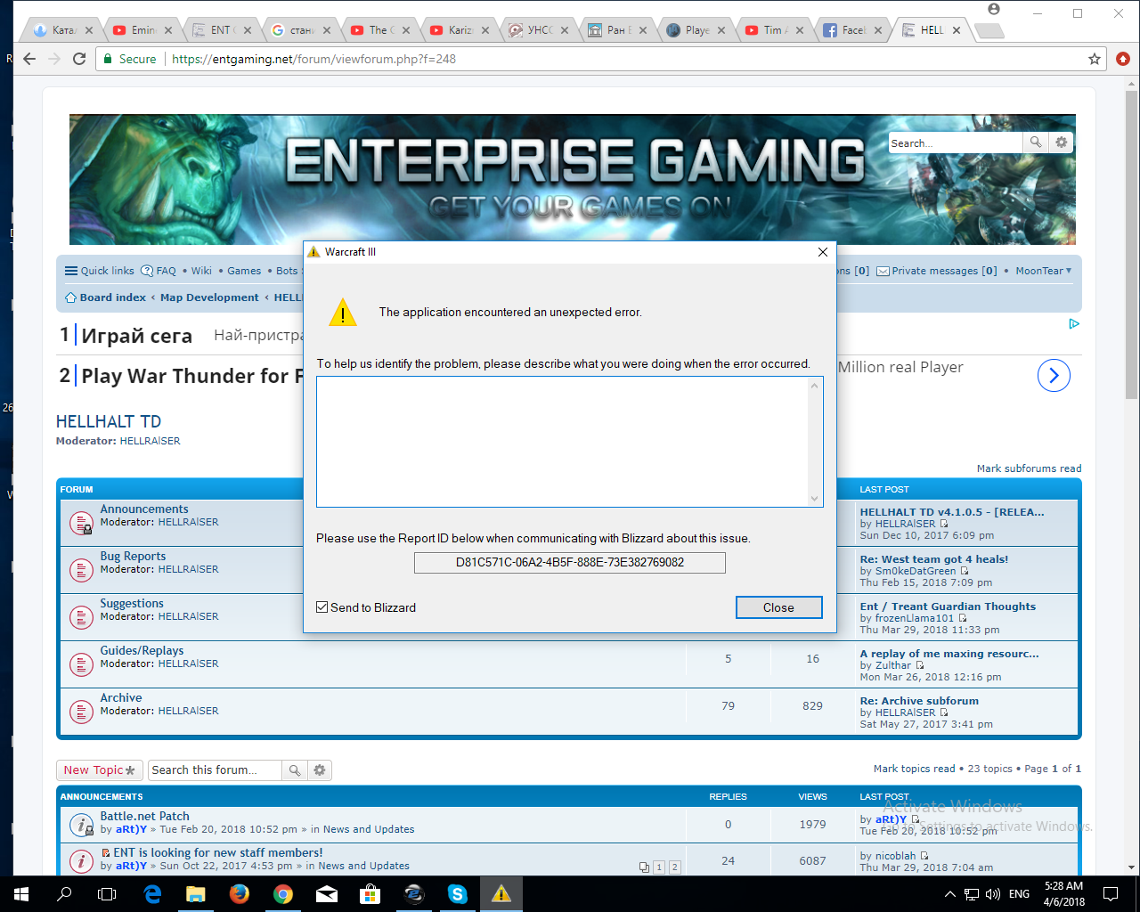This screenshot has width=1140, height=912.
Task: Click the Warcraft III dialog X button
Action: [x=822, y=252]
